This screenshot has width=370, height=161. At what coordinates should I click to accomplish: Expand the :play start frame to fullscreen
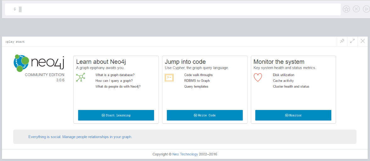pyautogui.click(x=352, y=41)
